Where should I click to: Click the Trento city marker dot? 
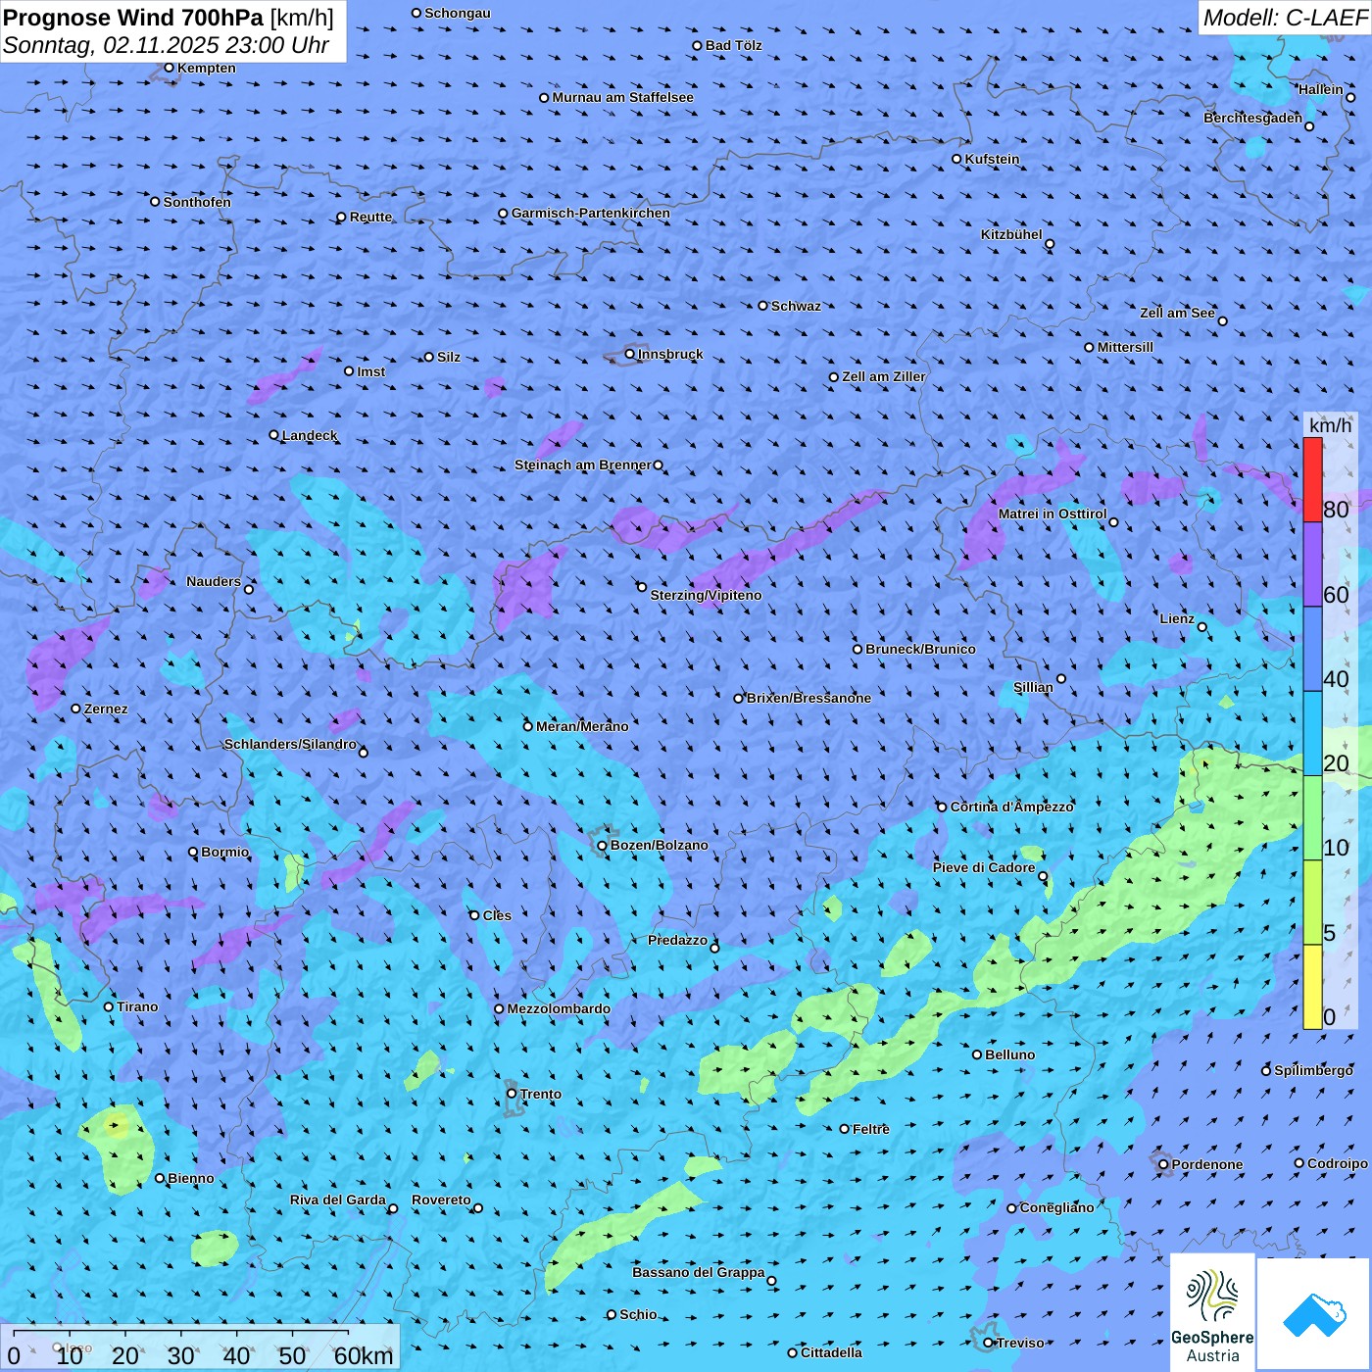pyautogui.click(x=512, y=1094)
